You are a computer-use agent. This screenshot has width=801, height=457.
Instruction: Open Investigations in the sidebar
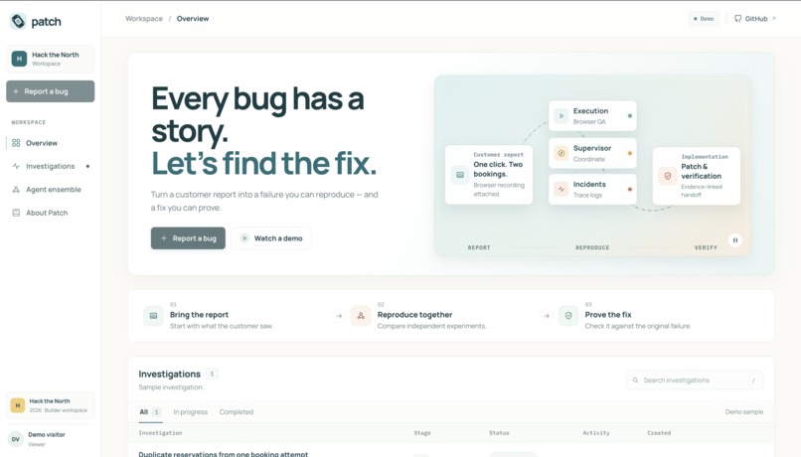(x=50, y=166)
